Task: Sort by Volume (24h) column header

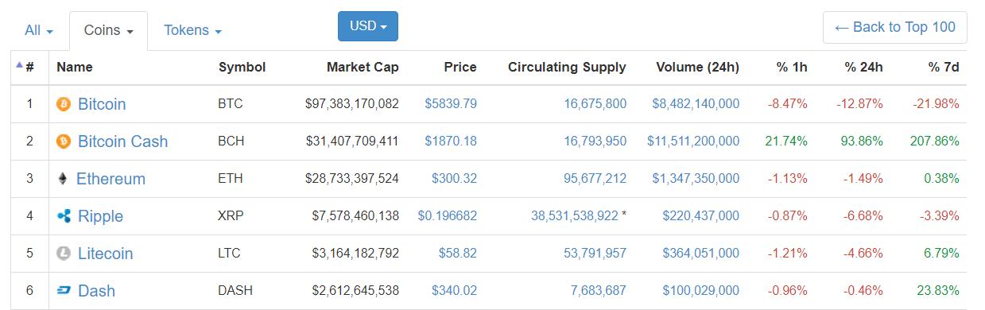Action: [x=697, y=68]
